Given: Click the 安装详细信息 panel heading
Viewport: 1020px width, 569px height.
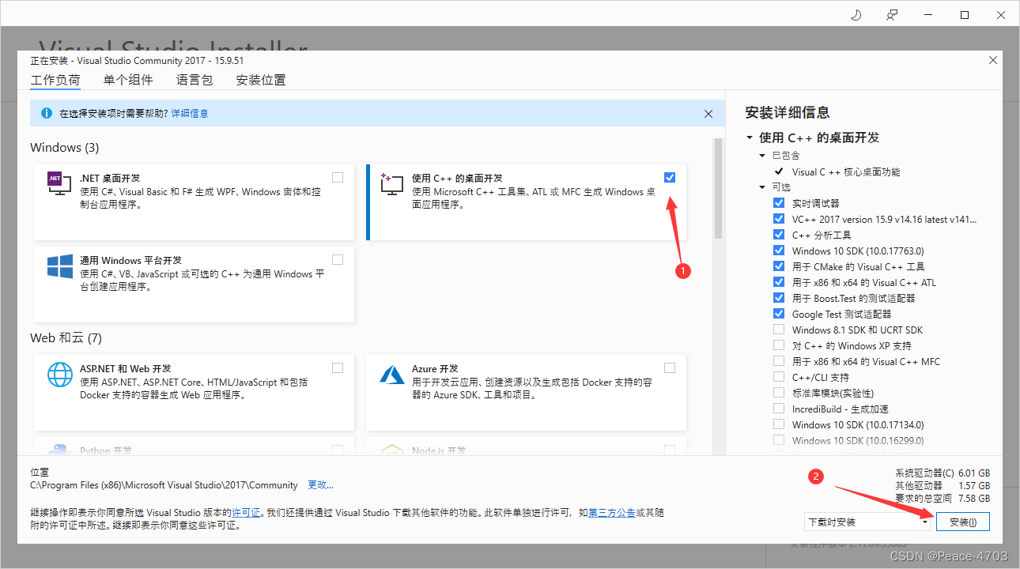Looking at the screenshot, I should pyautogui.click(x=788, y=112).
